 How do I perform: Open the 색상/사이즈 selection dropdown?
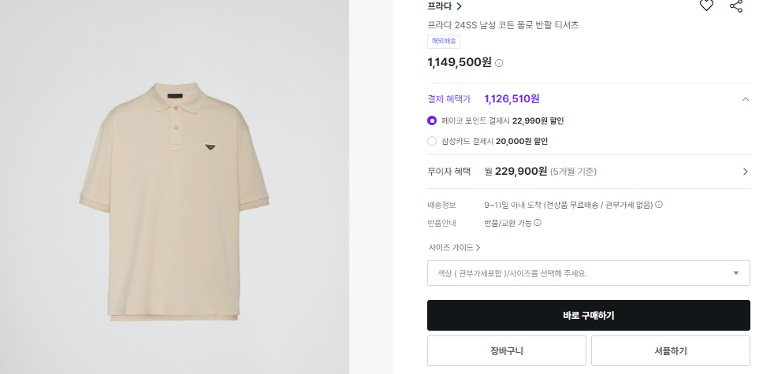(588, 273)
